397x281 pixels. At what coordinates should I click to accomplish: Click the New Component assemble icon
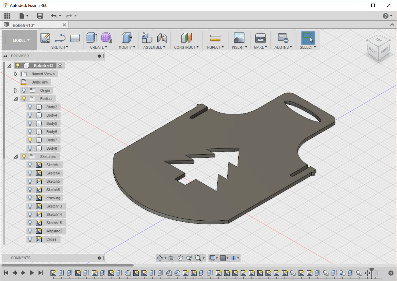(x=147, y=38)
